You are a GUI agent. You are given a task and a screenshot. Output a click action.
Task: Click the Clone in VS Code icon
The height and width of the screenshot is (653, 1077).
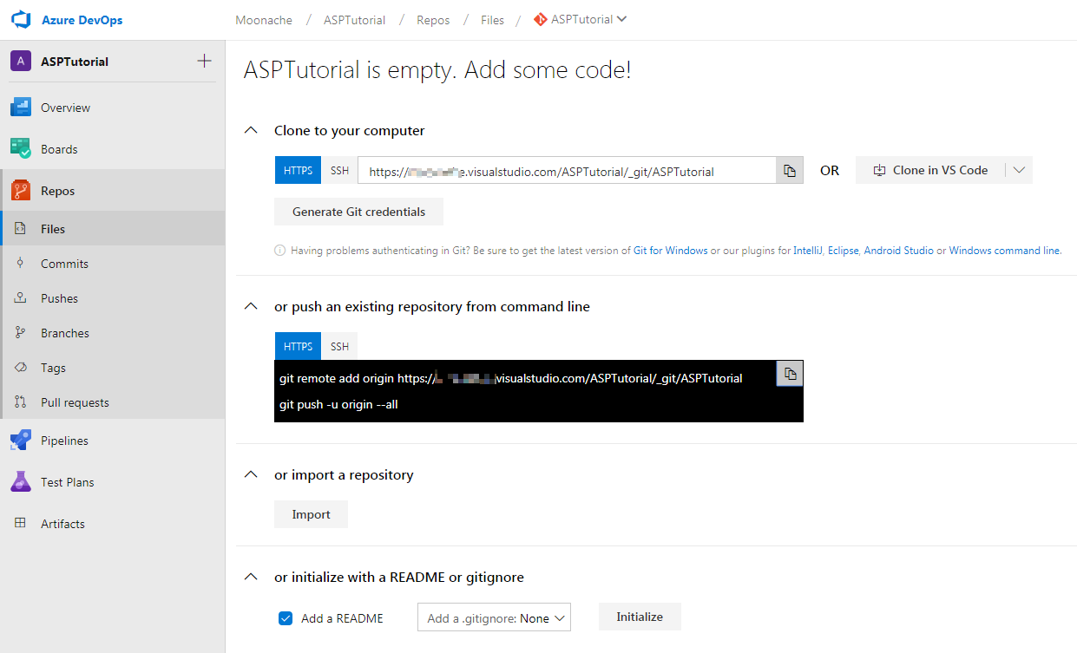[879, 170]
